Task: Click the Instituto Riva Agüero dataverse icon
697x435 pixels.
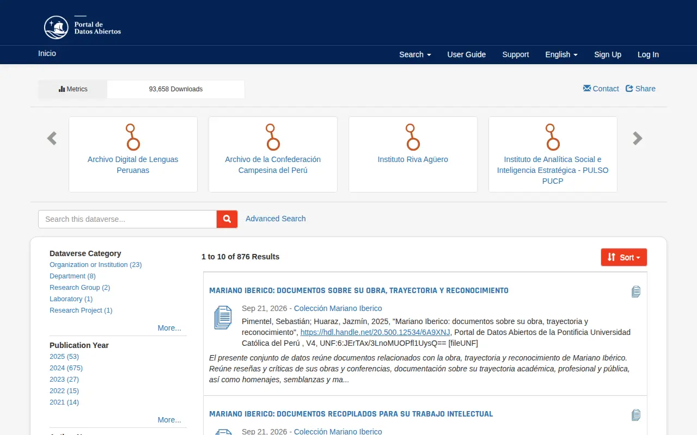Action: (x=413, y=137)
